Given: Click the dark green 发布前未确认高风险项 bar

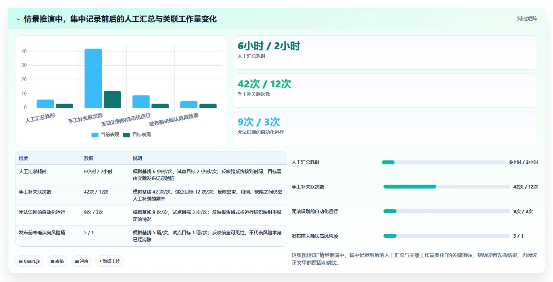Looking at the screenshot, I should click(x=208, y=106).
